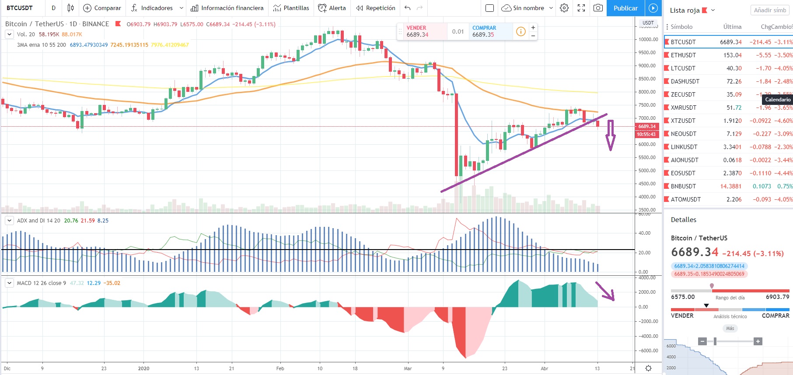Image resolution: width=793 pixels, height=375 pixels.
Task: Open the candlestick chart style selector
Action: pos(70,8)
